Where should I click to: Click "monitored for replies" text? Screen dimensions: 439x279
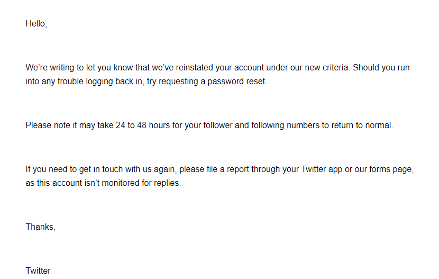141,183
